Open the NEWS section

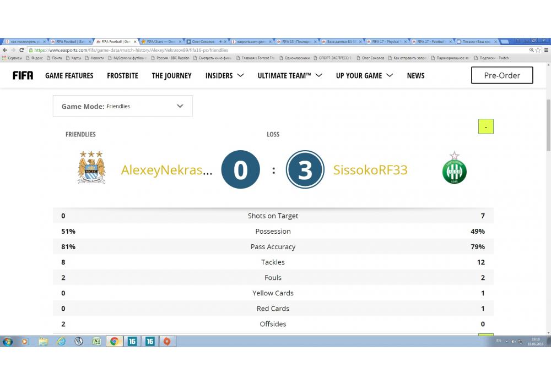(415, 75)
